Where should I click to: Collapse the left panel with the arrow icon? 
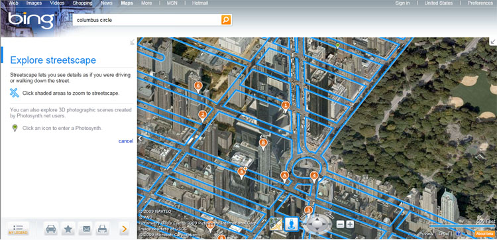point(132,42)
